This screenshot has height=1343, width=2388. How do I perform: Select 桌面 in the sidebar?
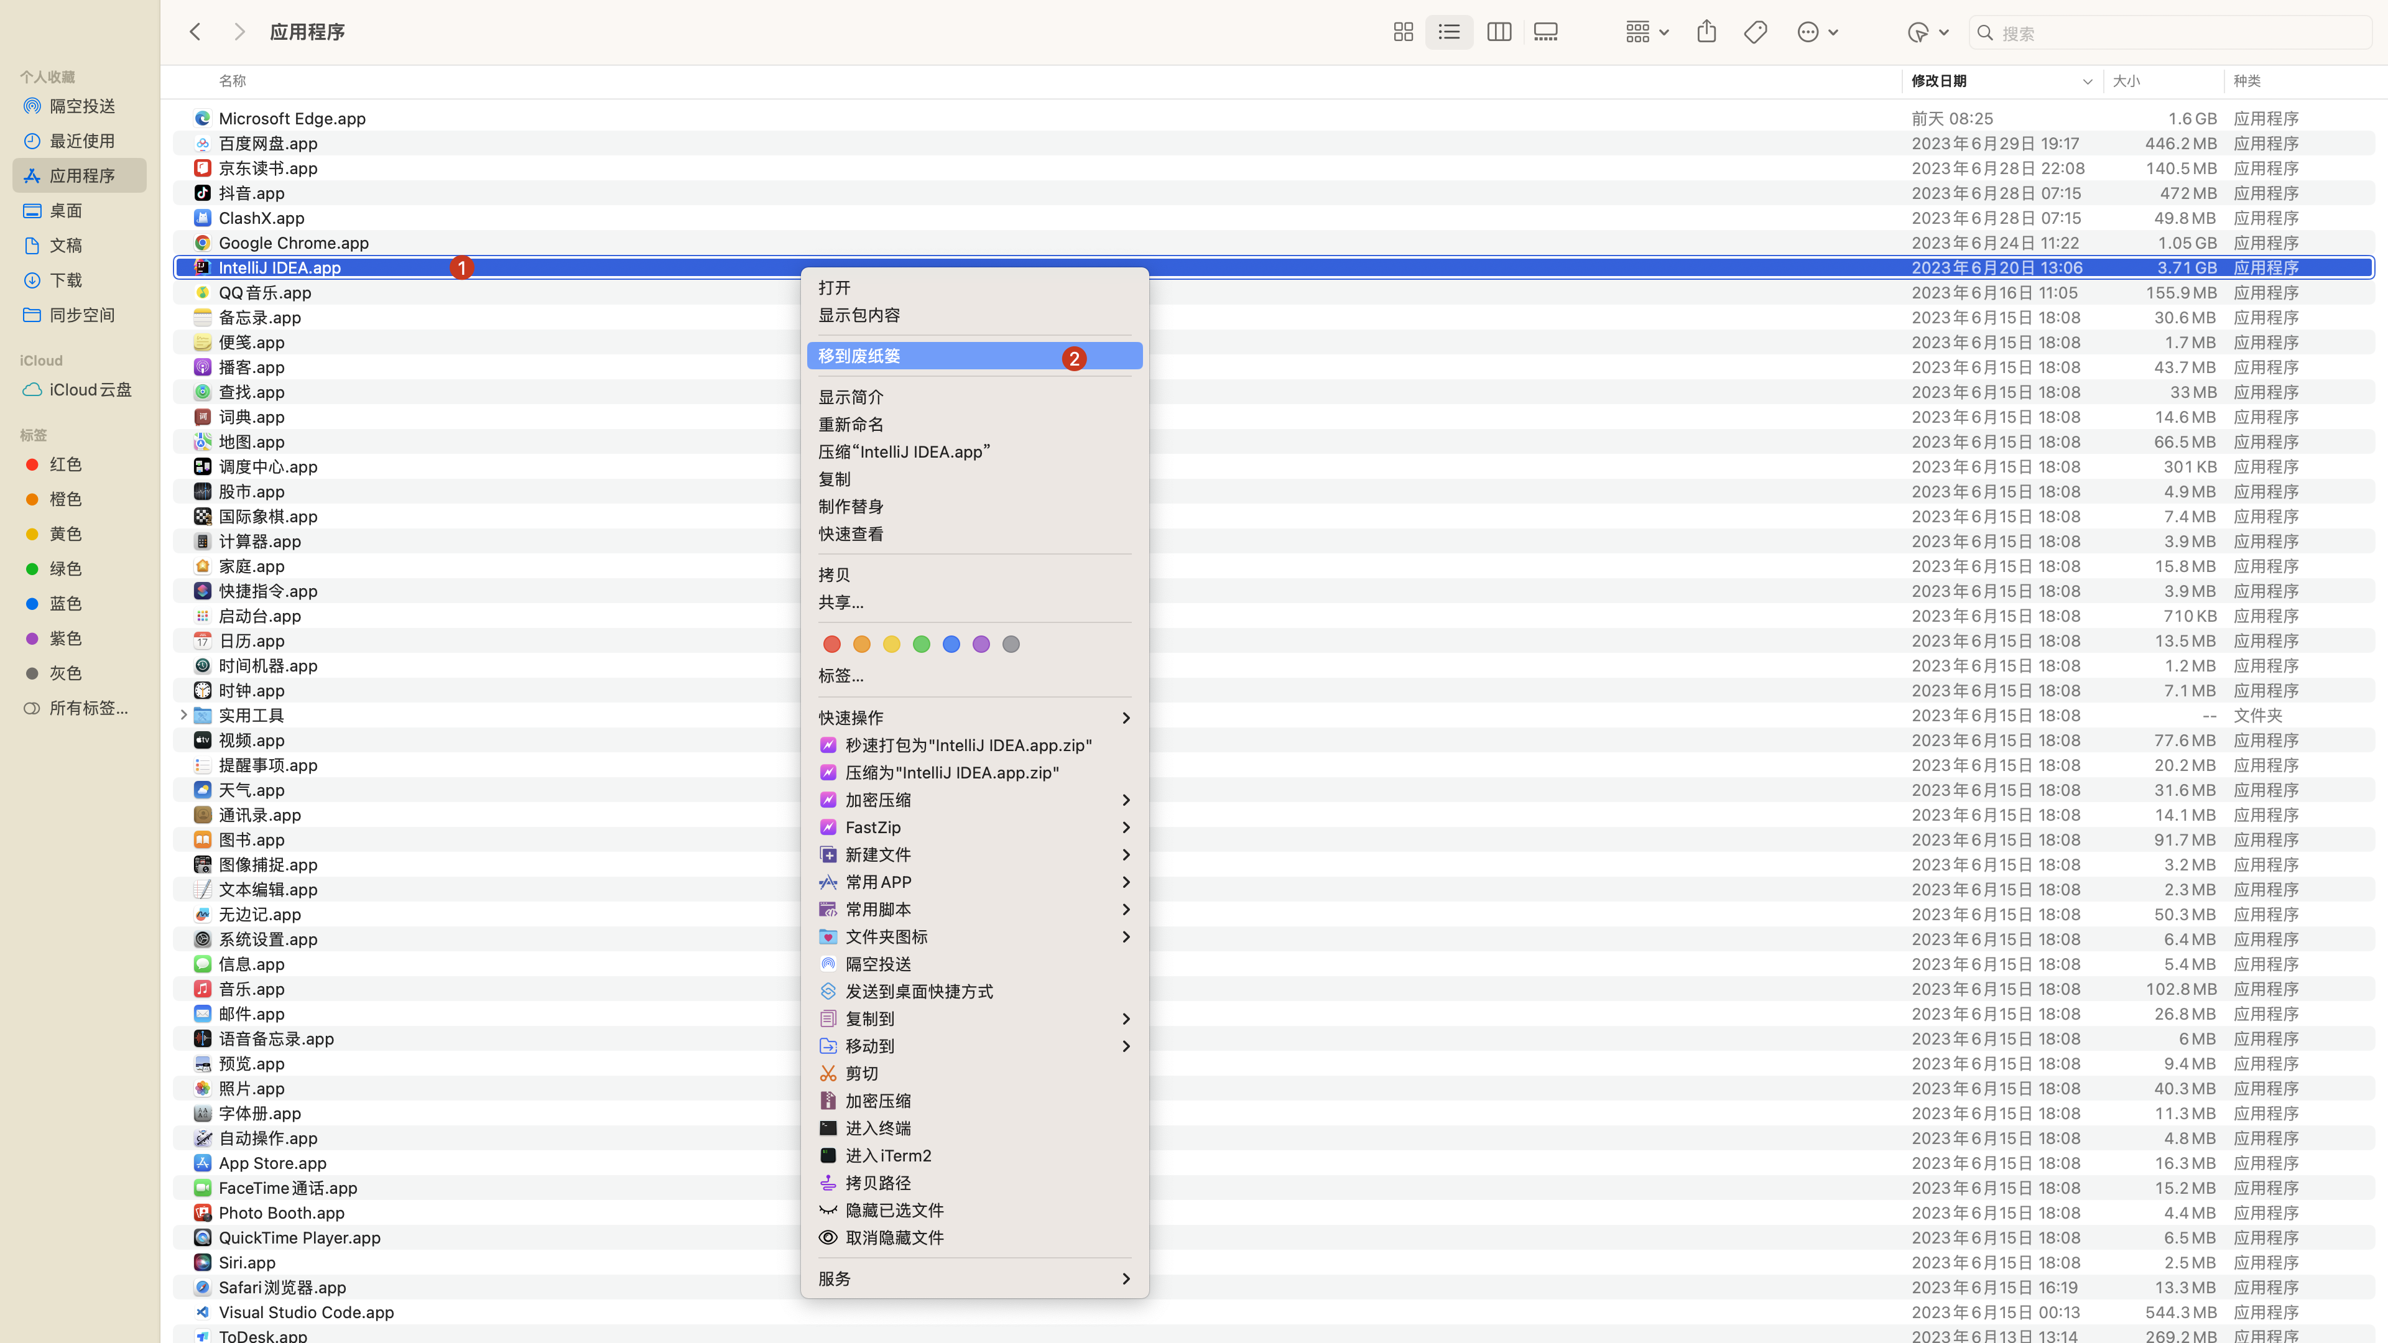click(x=80, y=210)
